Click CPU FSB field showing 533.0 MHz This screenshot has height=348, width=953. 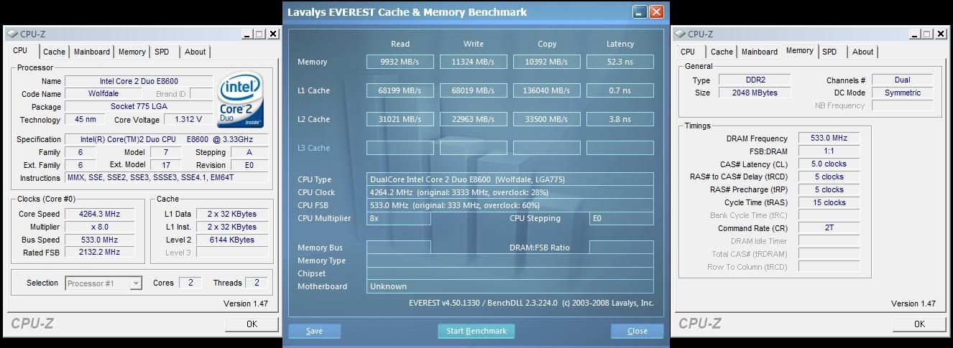tap(510, 205)
